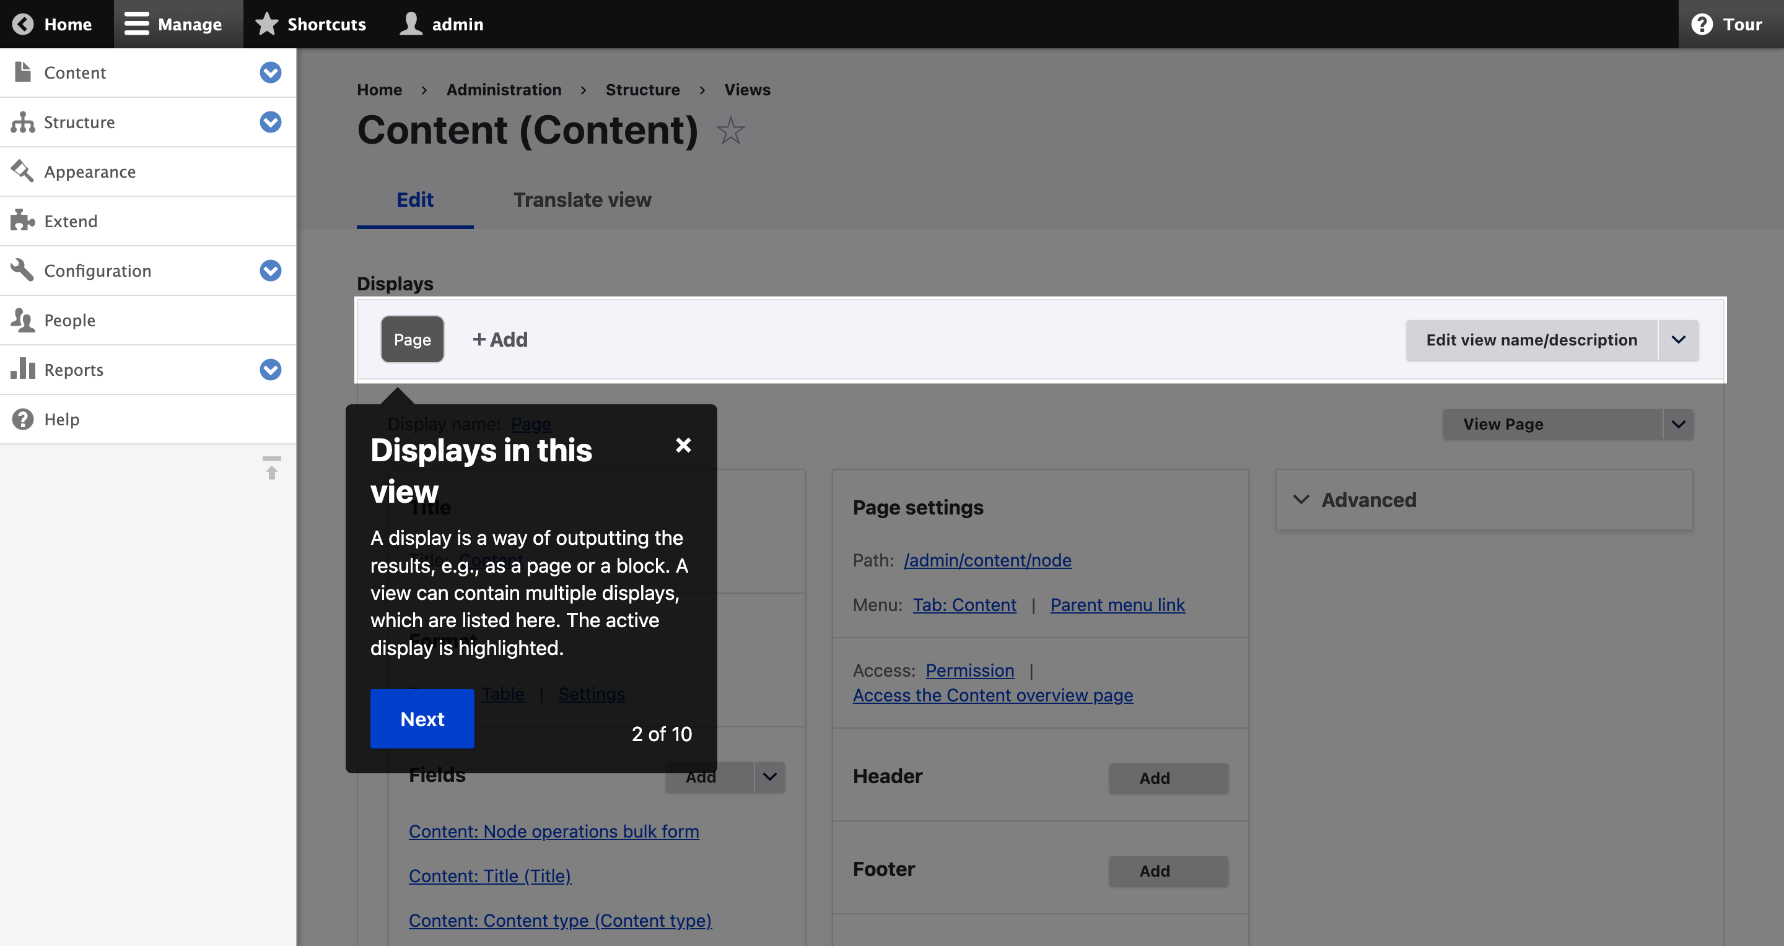Click the View Page button
Screen dimensions: 1784x946
[x=1552, y=424]
